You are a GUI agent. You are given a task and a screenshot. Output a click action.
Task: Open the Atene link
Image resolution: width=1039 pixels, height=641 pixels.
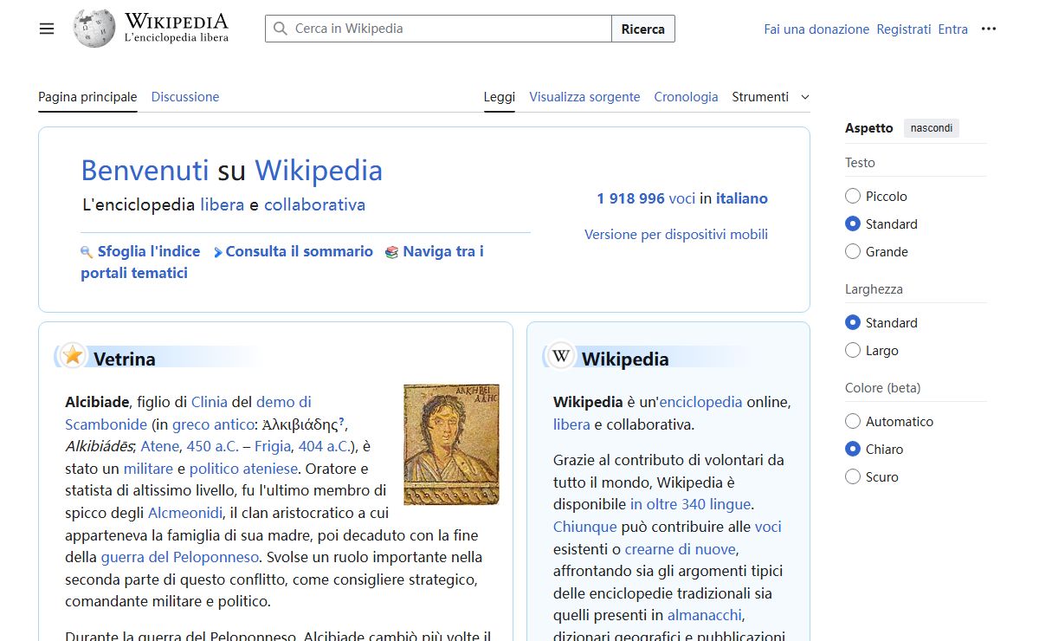[x=160, y=447]
